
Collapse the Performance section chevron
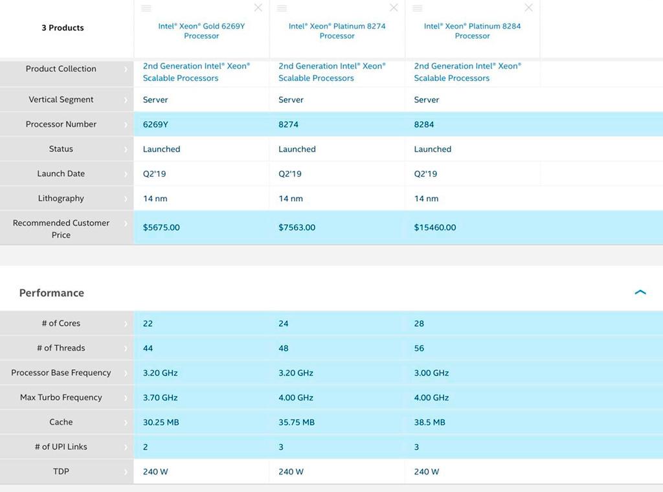(x=640, y=293)
